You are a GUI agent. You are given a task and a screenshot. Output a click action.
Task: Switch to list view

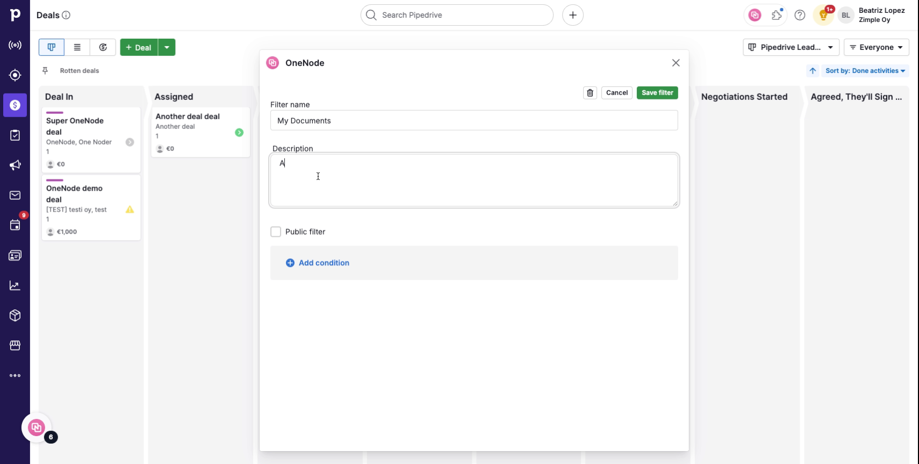[77, 47]
